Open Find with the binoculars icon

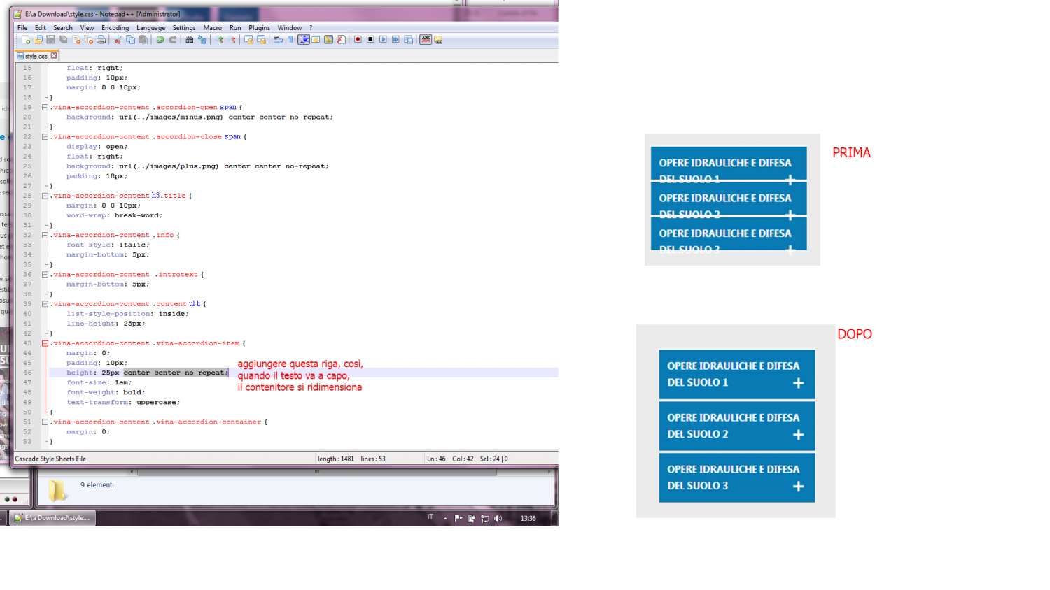coord(190,40)
